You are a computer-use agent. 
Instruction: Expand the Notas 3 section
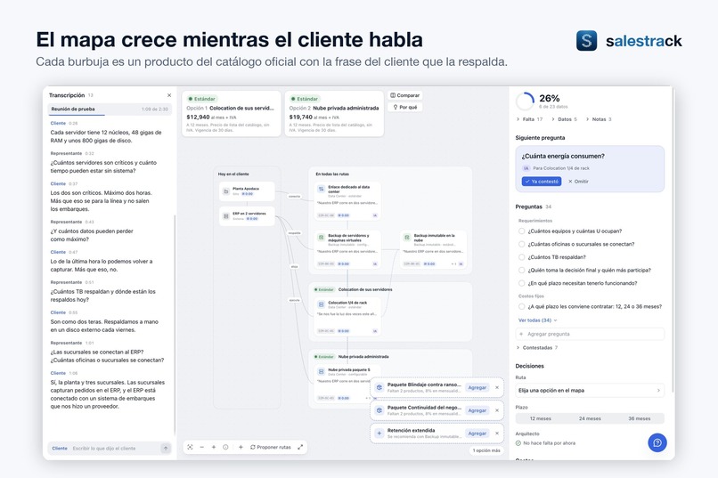pos(599,119)
